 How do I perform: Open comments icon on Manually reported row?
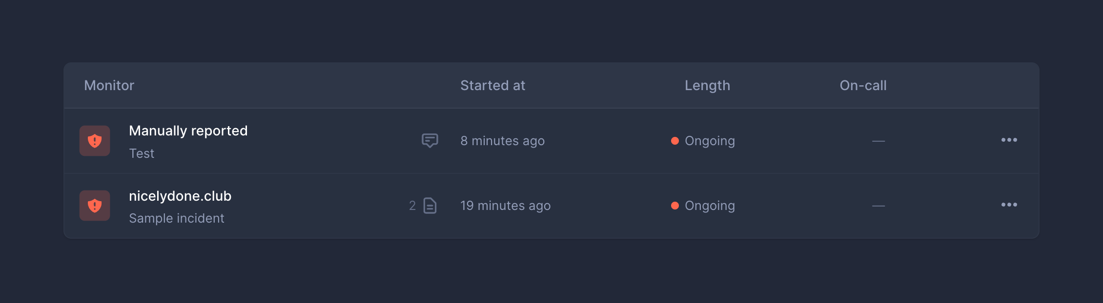[430, 141]
